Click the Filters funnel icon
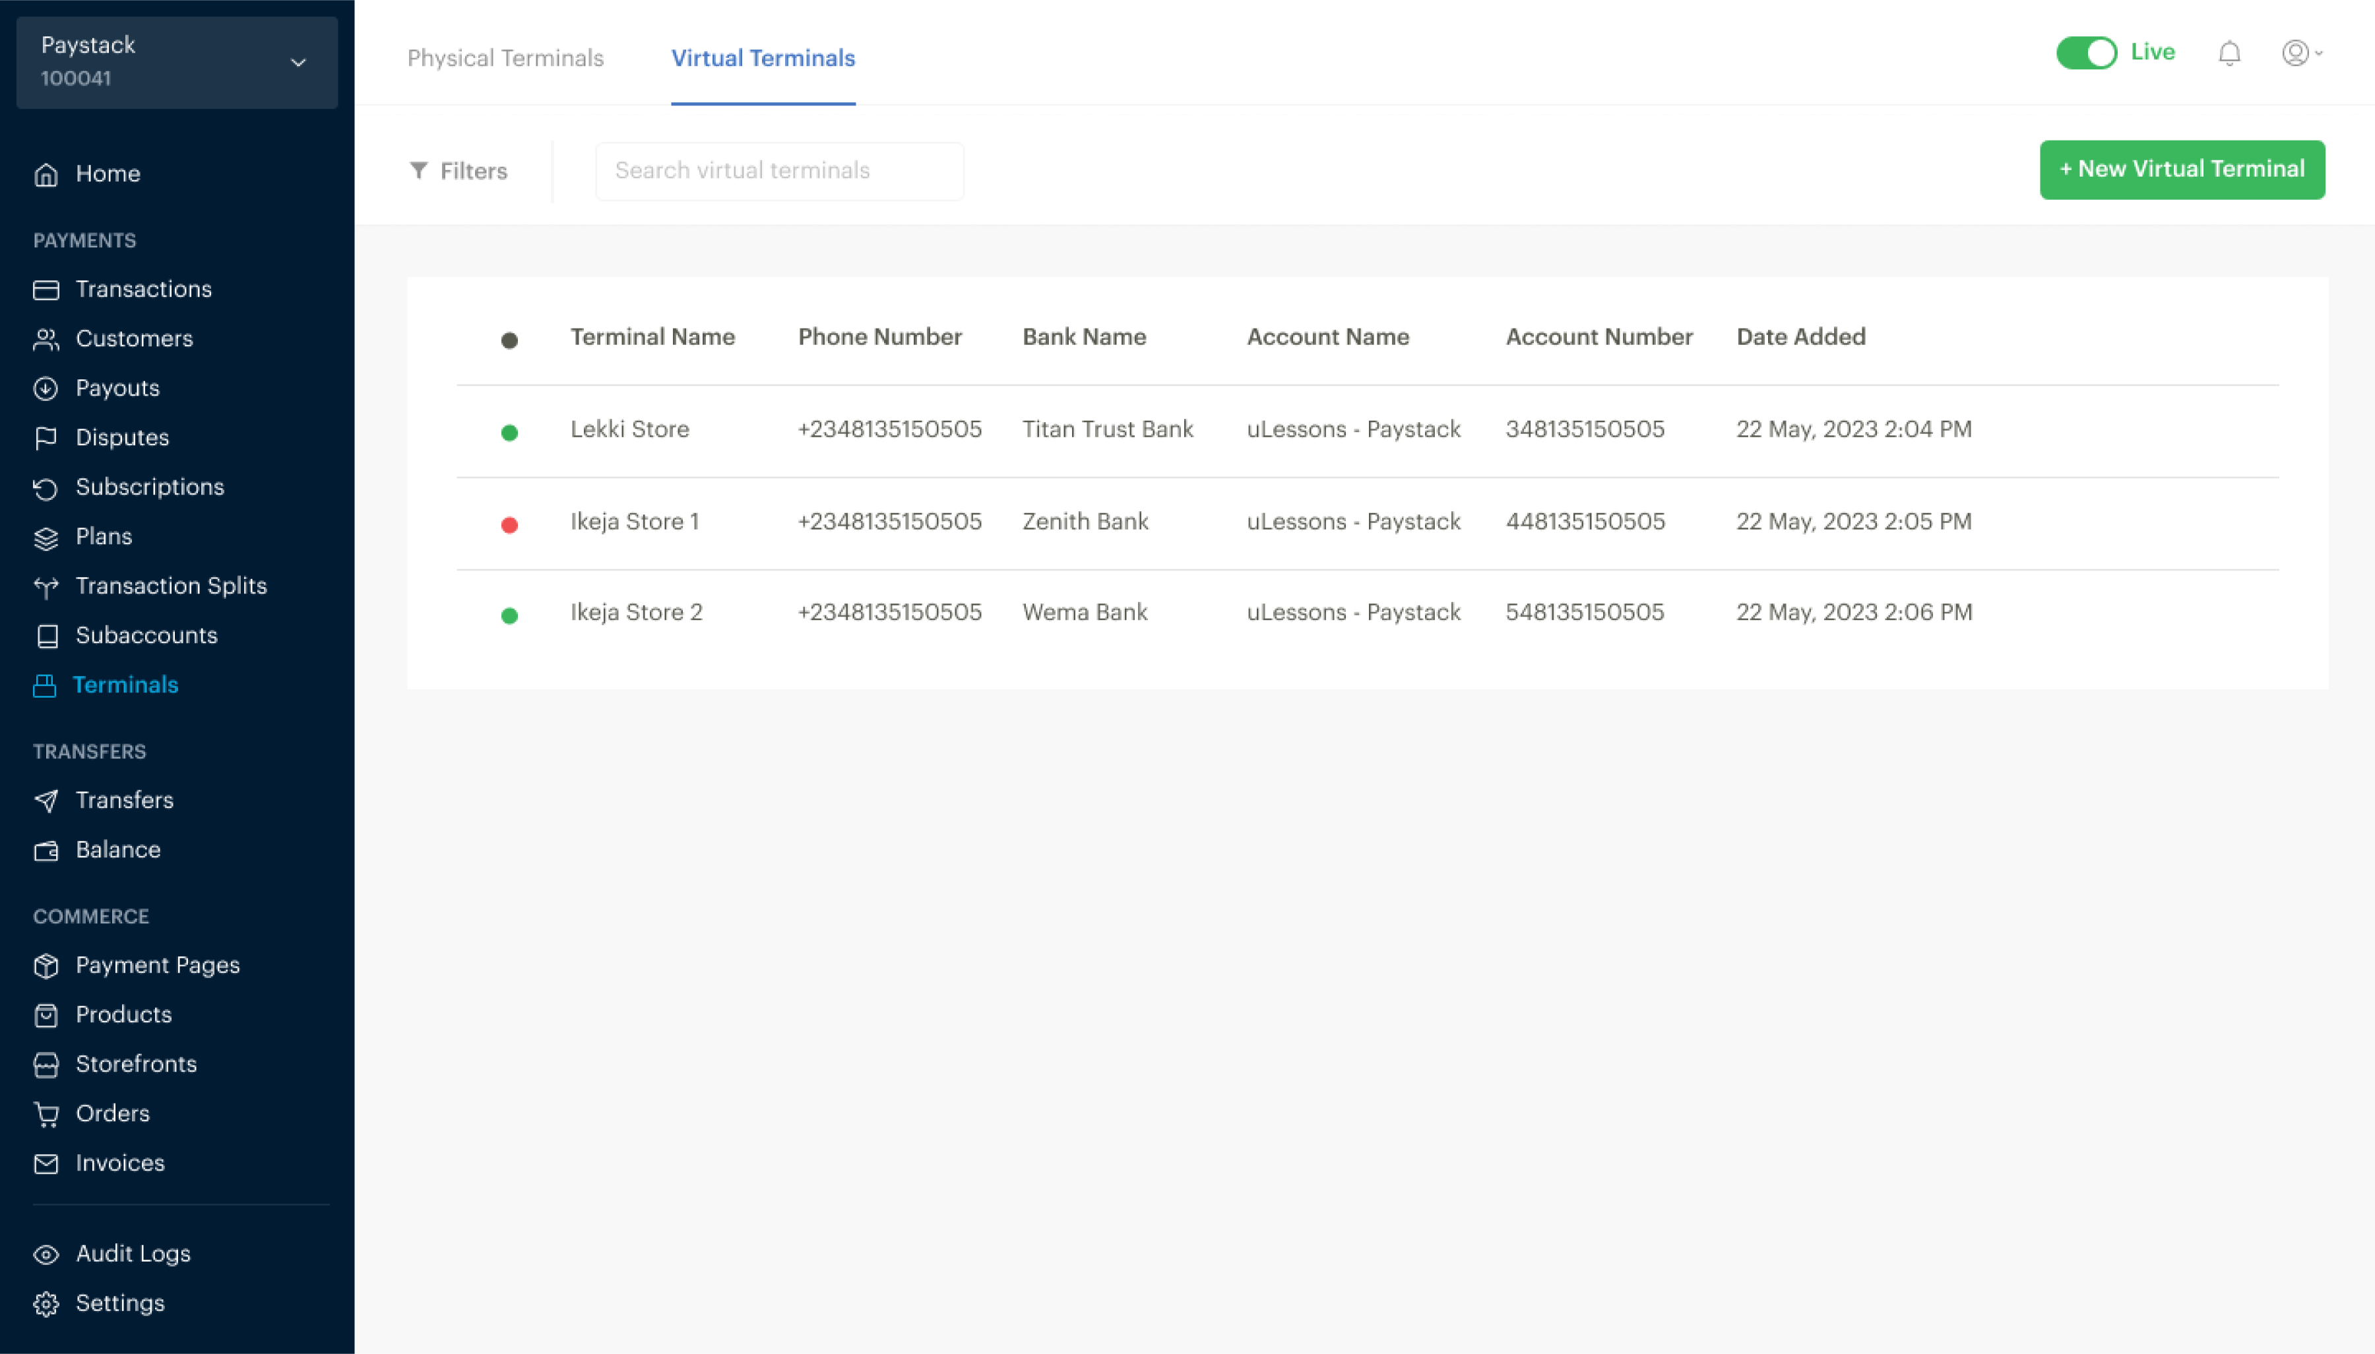The width and height of the screenshot is (2375, 1354). click(x=418, y=170)
